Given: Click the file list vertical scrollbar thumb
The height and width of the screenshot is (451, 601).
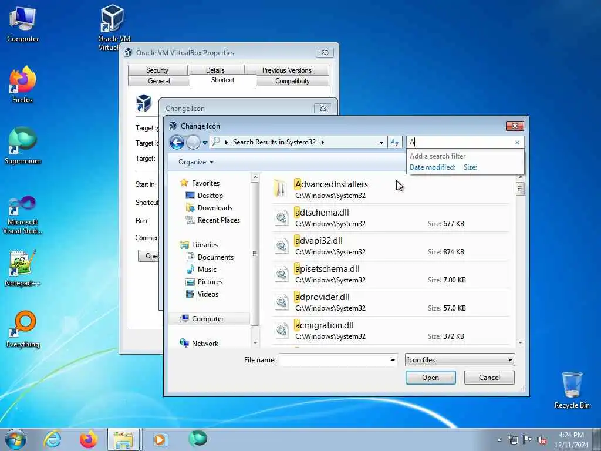Looking at the screenshot, I should (520, 189).
